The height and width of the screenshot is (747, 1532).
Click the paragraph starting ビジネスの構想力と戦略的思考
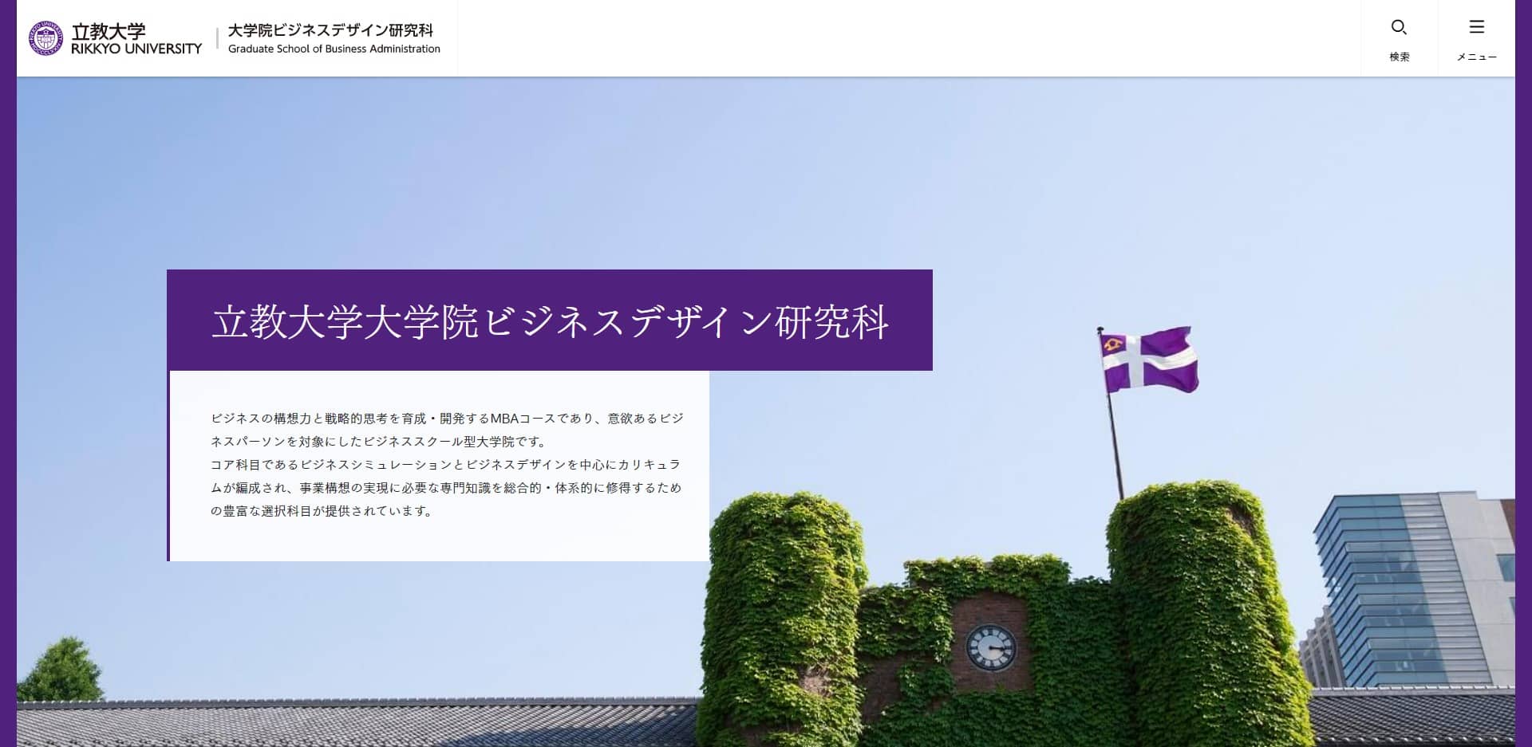[x=447, y=465]
